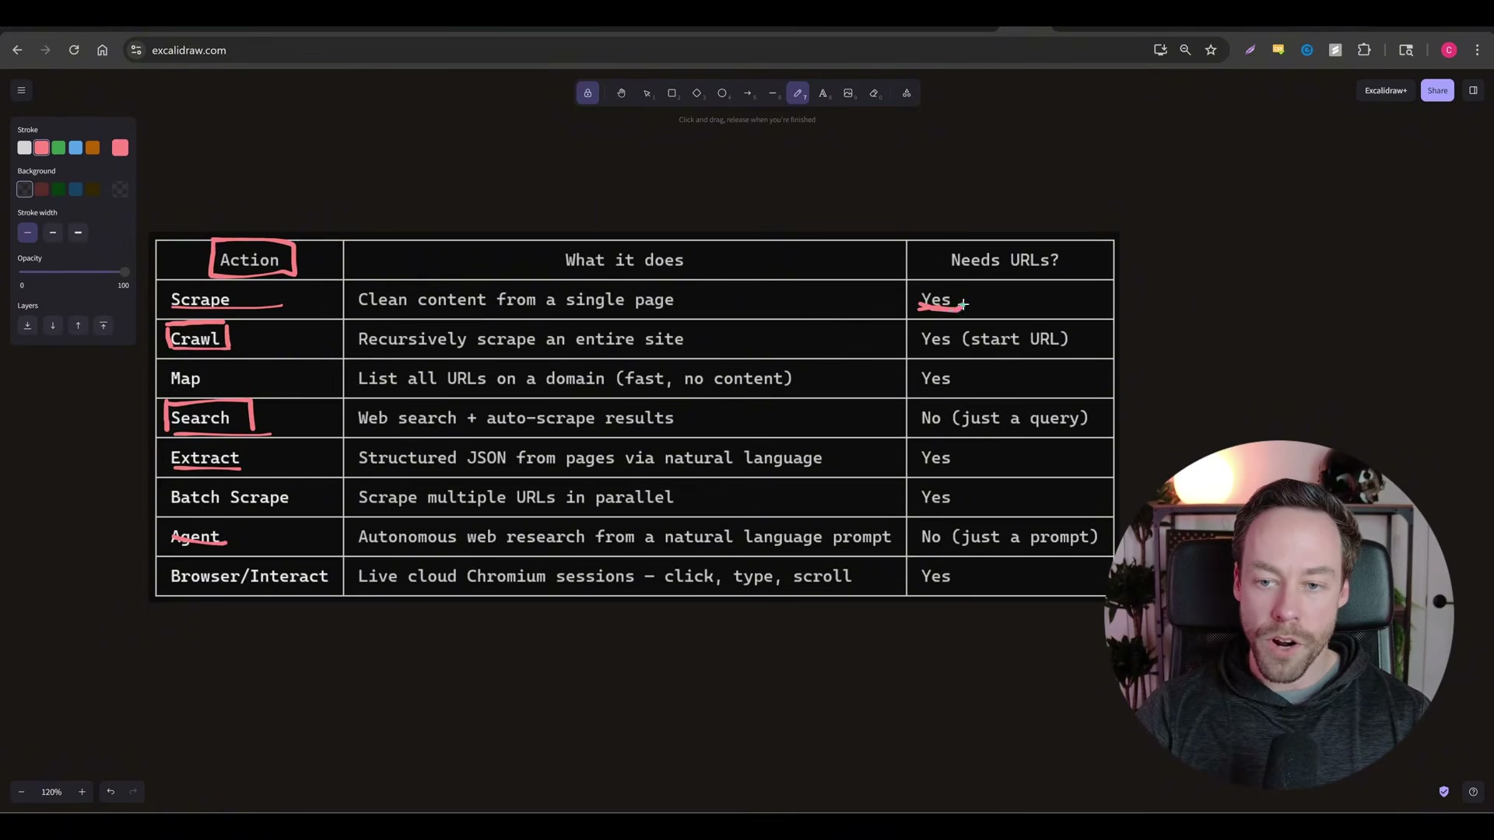1494x840 pixels.
Task: Open the browser extensions puzzle icon
Action: [x=1366, y=50]
